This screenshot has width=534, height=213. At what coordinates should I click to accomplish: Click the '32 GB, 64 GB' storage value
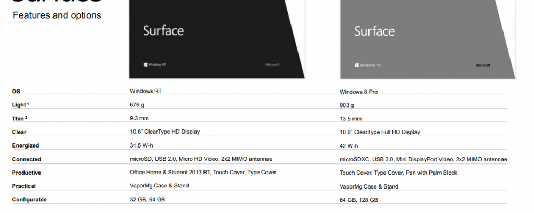pos(147,199)
